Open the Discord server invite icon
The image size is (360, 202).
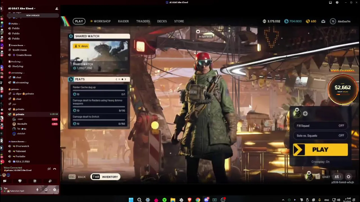pyautogui.click(x=57, y=9)
